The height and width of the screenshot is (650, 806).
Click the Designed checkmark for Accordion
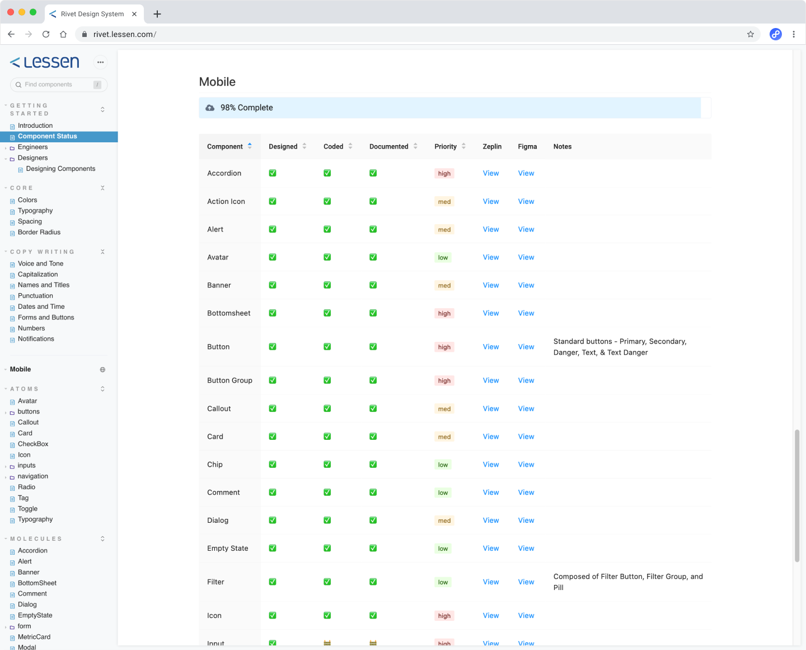(x=273, y=173)
